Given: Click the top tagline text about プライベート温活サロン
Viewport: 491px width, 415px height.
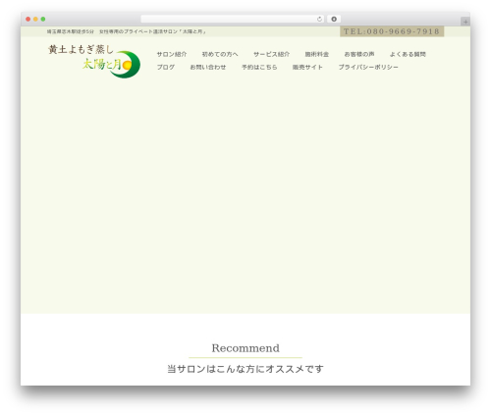Looking at the screenshot, I should coord(127,31).
